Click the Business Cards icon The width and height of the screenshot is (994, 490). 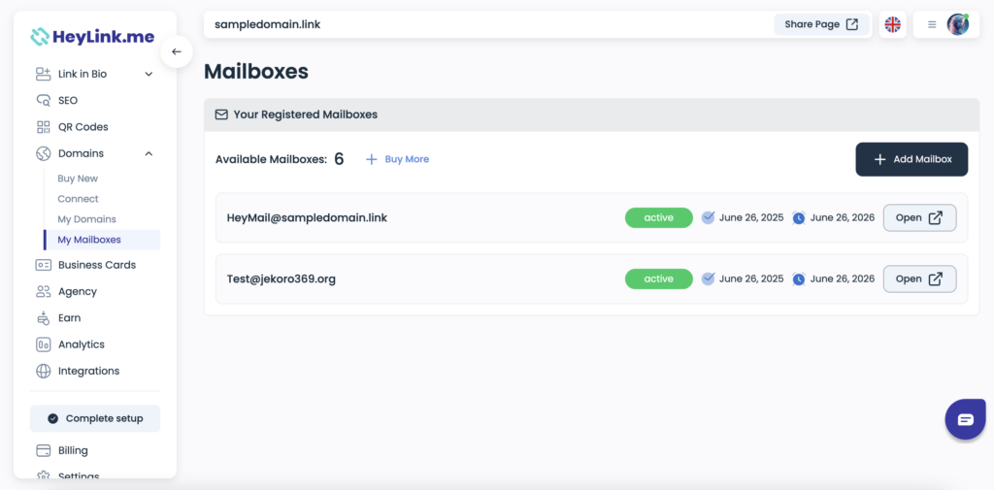click(43, 265)
